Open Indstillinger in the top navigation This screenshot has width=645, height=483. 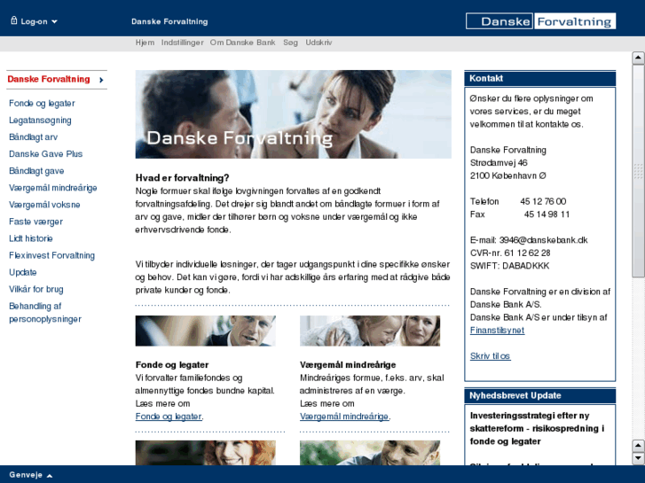pyautogui.click(x=182, y=43)
